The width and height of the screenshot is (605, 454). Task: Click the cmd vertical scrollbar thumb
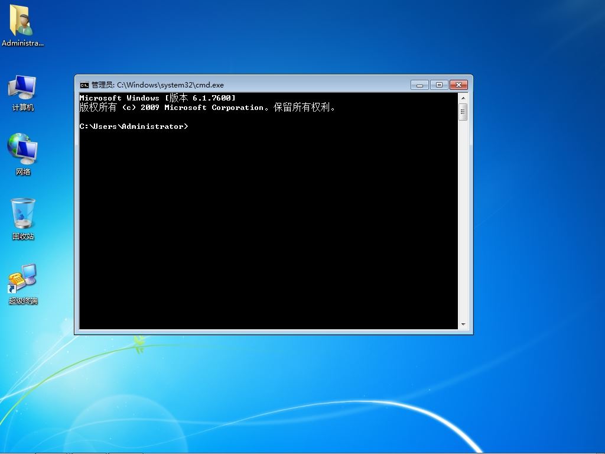pos(463,112)
